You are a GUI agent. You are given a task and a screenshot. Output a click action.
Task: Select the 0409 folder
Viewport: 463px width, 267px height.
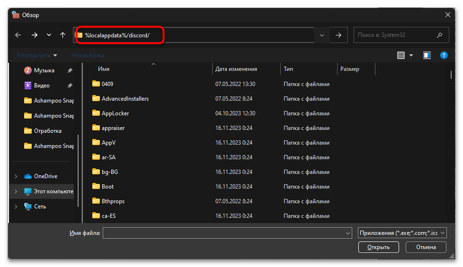(107, 84)
